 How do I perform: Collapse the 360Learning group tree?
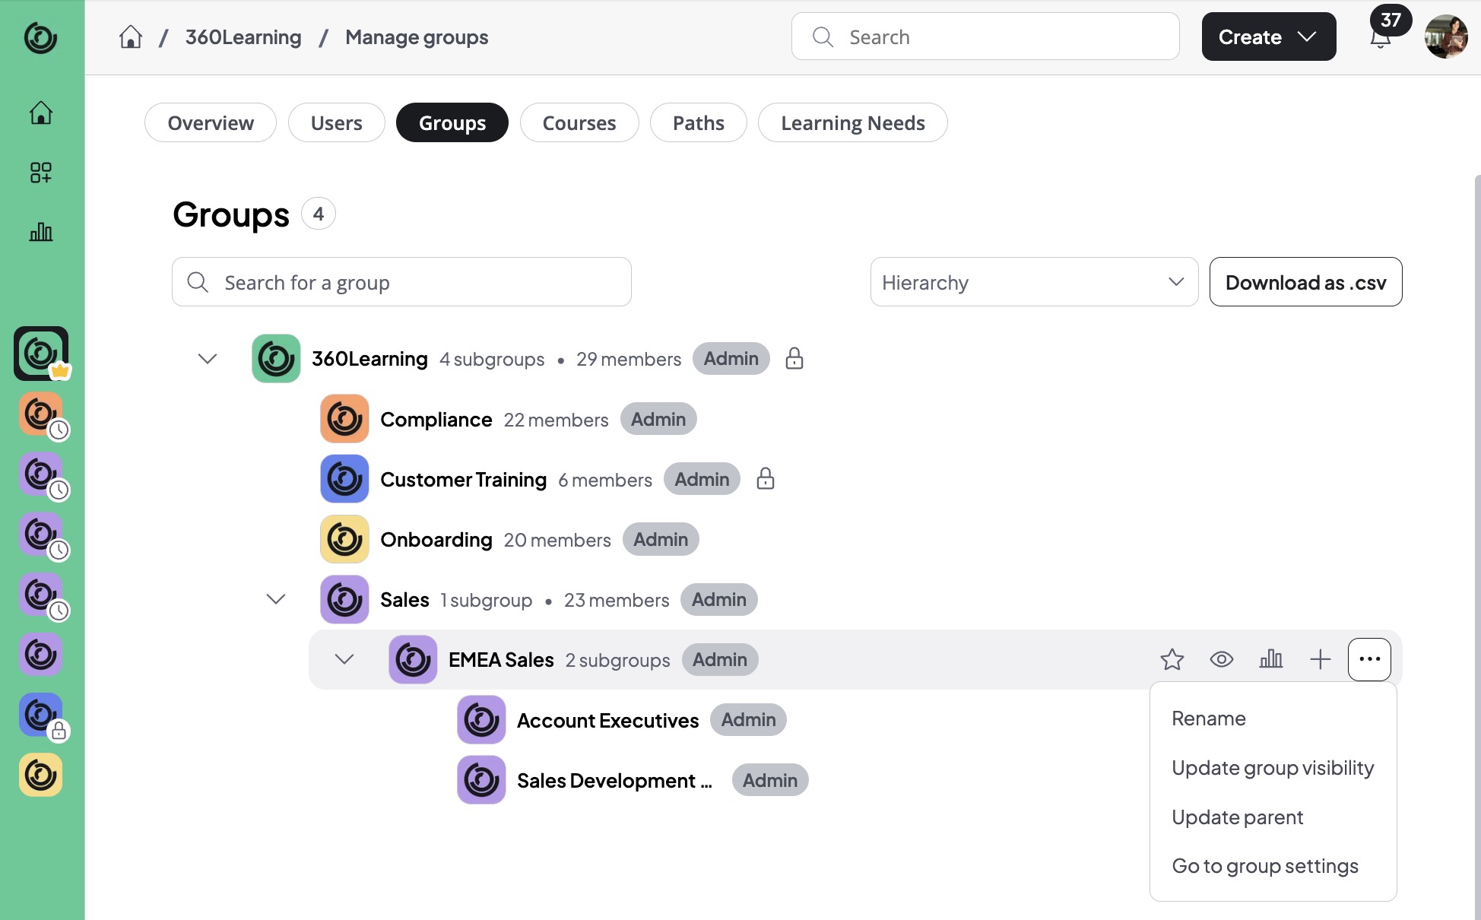208,358
